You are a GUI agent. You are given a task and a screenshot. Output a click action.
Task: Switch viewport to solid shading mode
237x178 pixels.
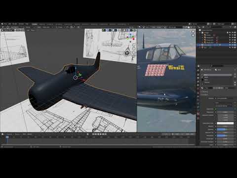[x=124, y=30]
